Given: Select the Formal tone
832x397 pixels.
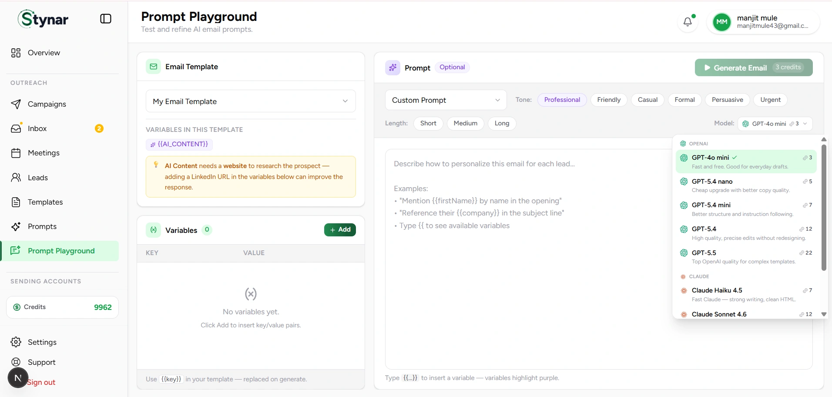Looking at the screenshot, I should point(684,100).
